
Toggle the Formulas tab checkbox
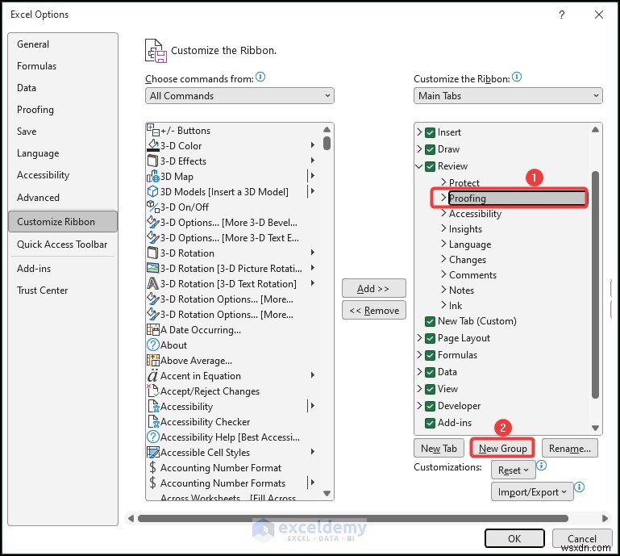coord(431,355)
